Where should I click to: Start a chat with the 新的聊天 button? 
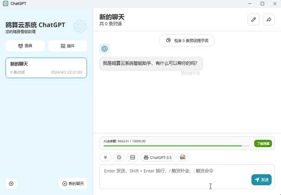[x=73, y=184]
